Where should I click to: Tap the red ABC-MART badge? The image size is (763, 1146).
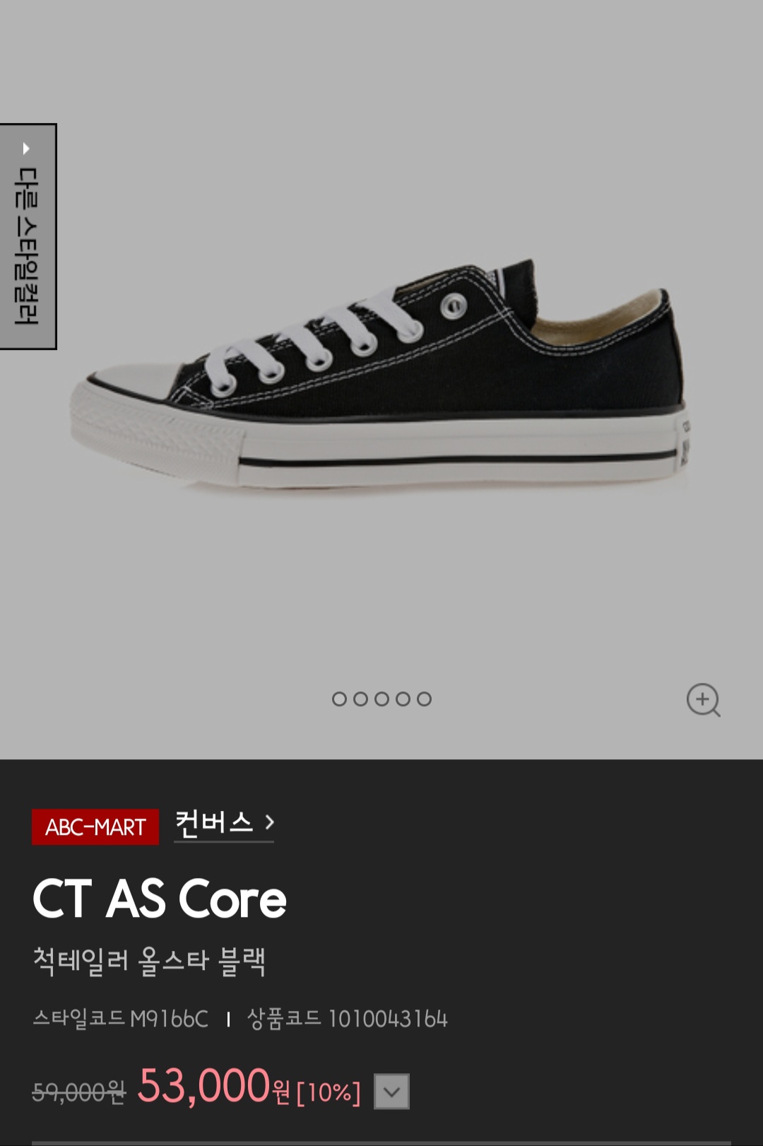point(95,826)
